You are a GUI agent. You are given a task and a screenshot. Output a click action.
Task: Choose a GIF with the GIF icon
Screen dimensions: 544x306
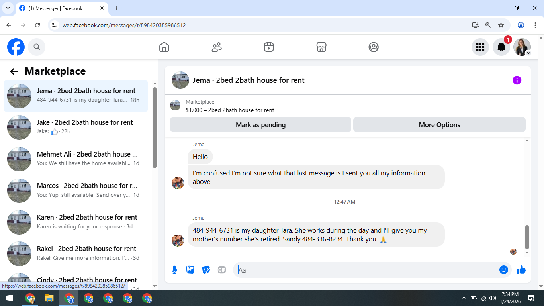point(222,270)
